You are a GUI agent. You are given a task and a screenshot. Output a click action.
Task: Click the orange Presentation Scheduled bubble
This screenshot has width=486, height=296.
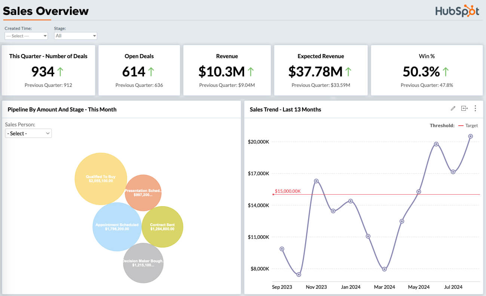143,192
